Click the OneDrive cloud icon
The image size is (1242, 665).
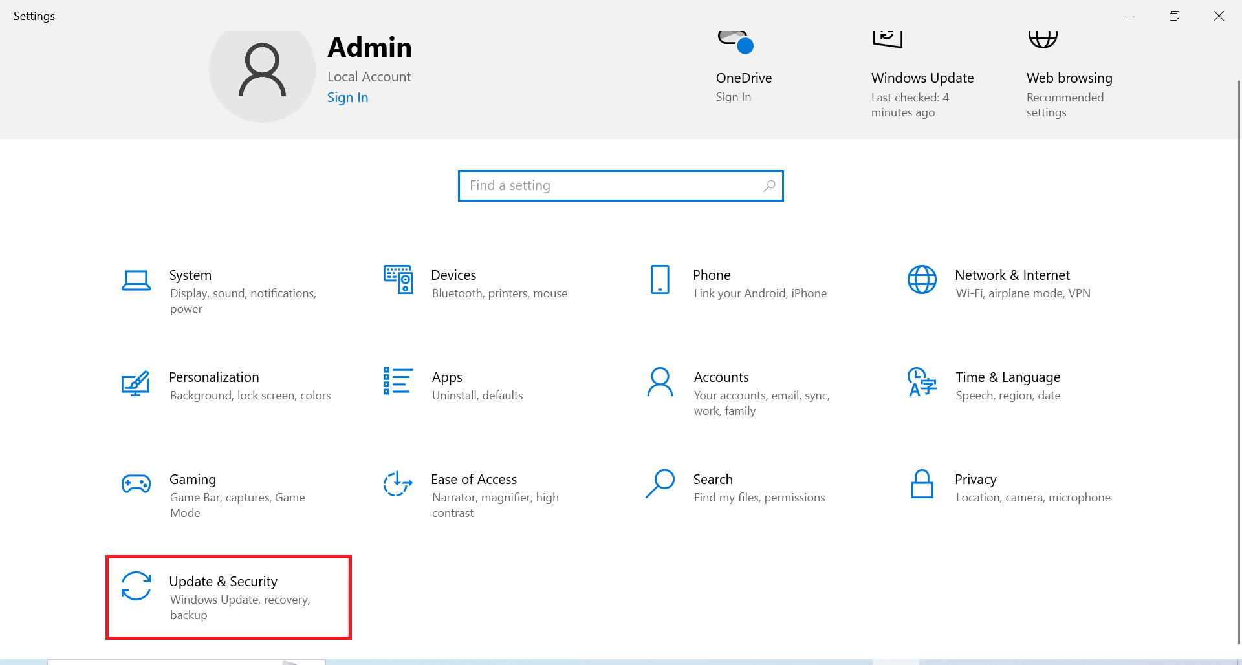[x=735, y=42]
